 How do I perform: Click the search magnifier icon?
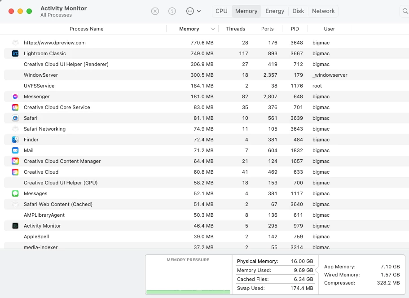coord(405,11)
